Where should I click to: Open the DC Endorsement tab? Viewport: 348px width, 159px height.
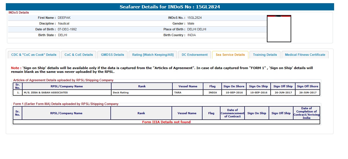194,55
